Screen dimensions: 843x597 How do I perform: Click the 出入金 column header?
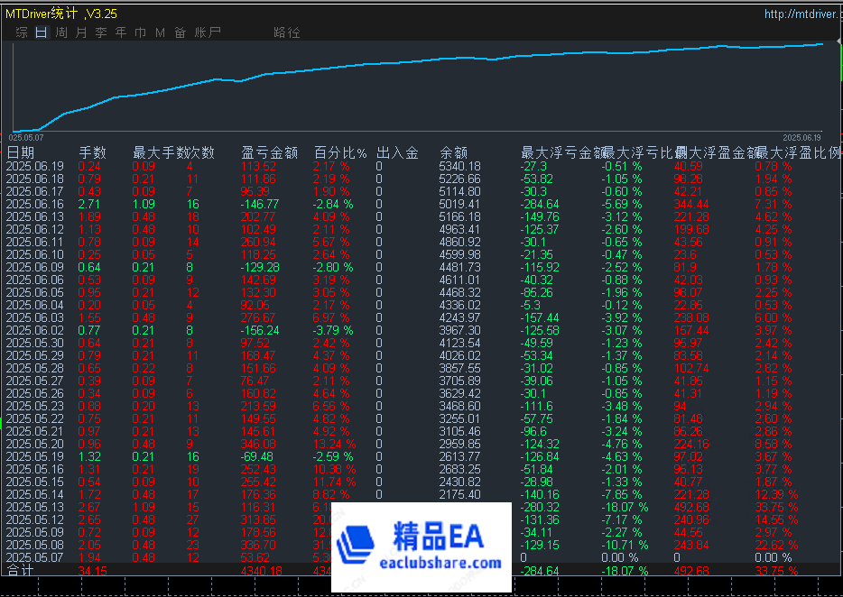pyautogui.click(x=397, y=153)
